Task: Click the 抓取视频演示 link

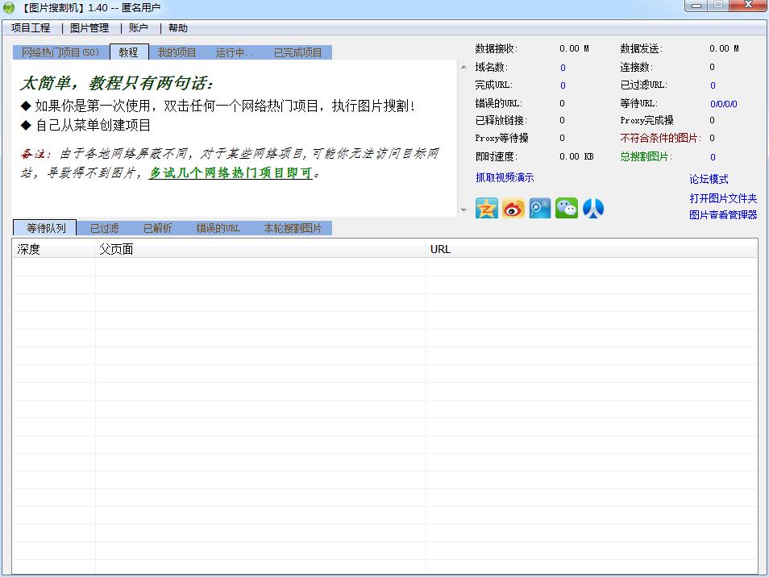Action: click(505, 177)
